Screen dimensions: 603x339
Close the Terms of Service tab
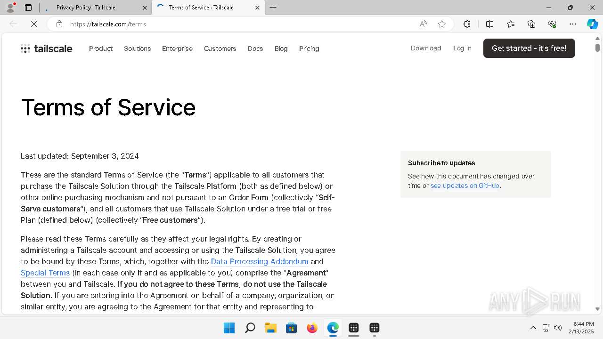coord(257,8)
